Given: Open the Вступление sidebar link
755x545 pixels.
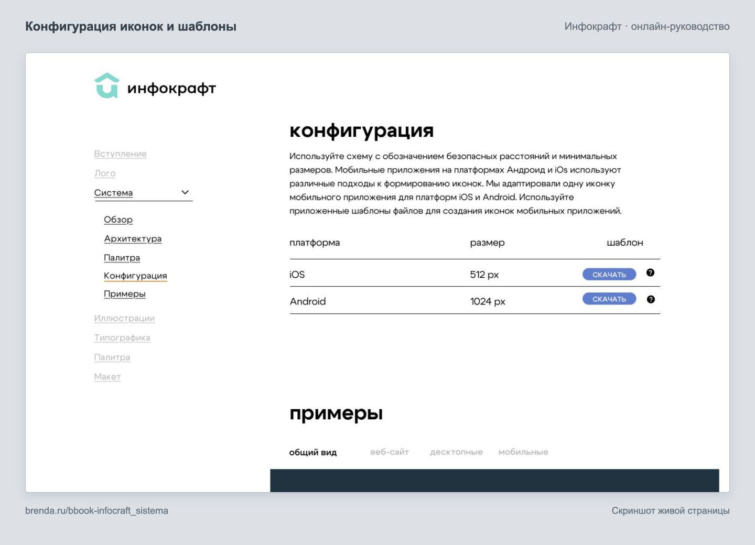Looking at the screenshot, I should (121, 154).
